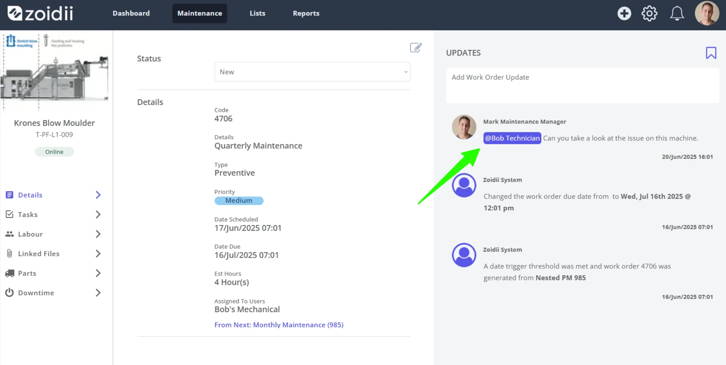726x365 pixels.
Task: Click the 4 Hour(s) estimate value
Action: [x=231, y=282]
